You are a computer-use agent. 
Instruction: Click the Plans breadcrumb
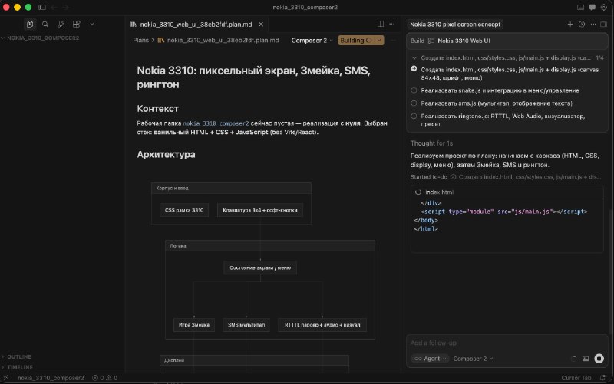click(140, 41)
